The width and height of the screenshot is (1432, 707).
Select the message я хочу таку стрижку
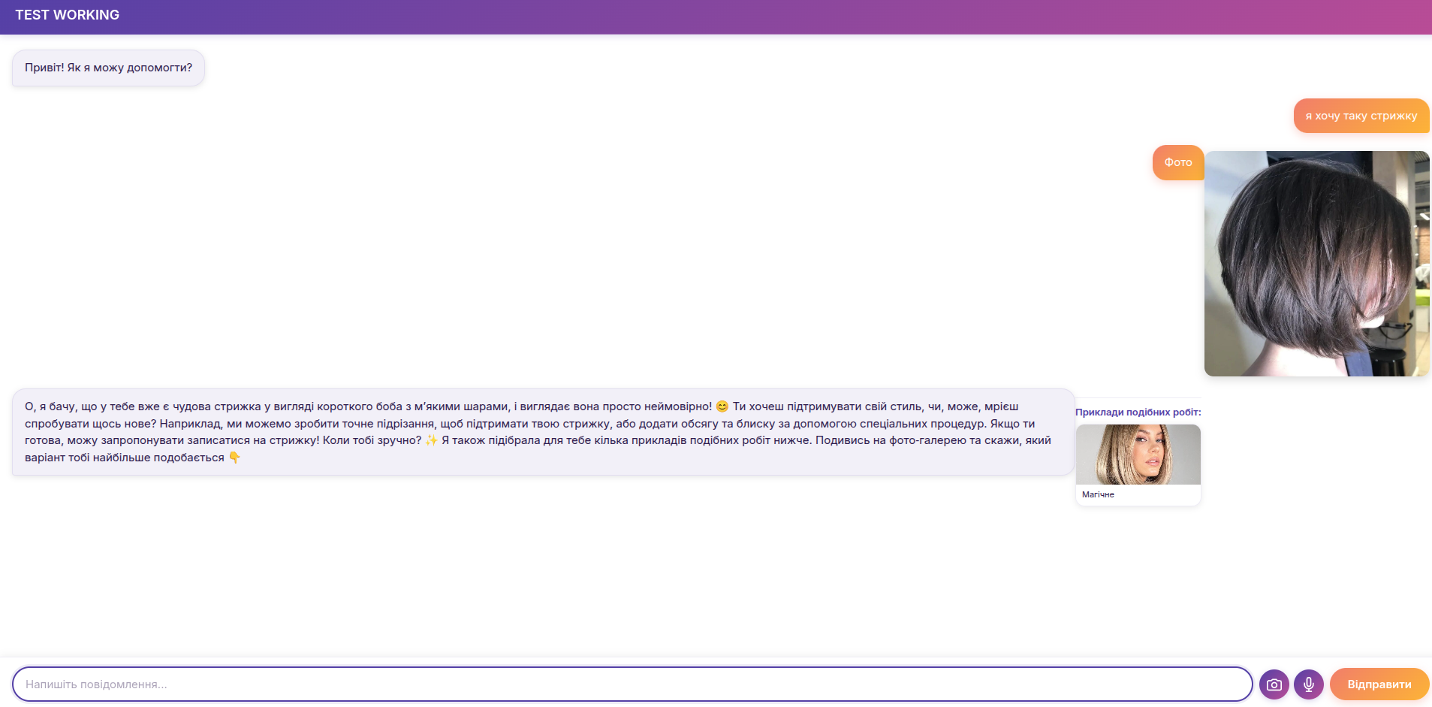click(1361, 116)
